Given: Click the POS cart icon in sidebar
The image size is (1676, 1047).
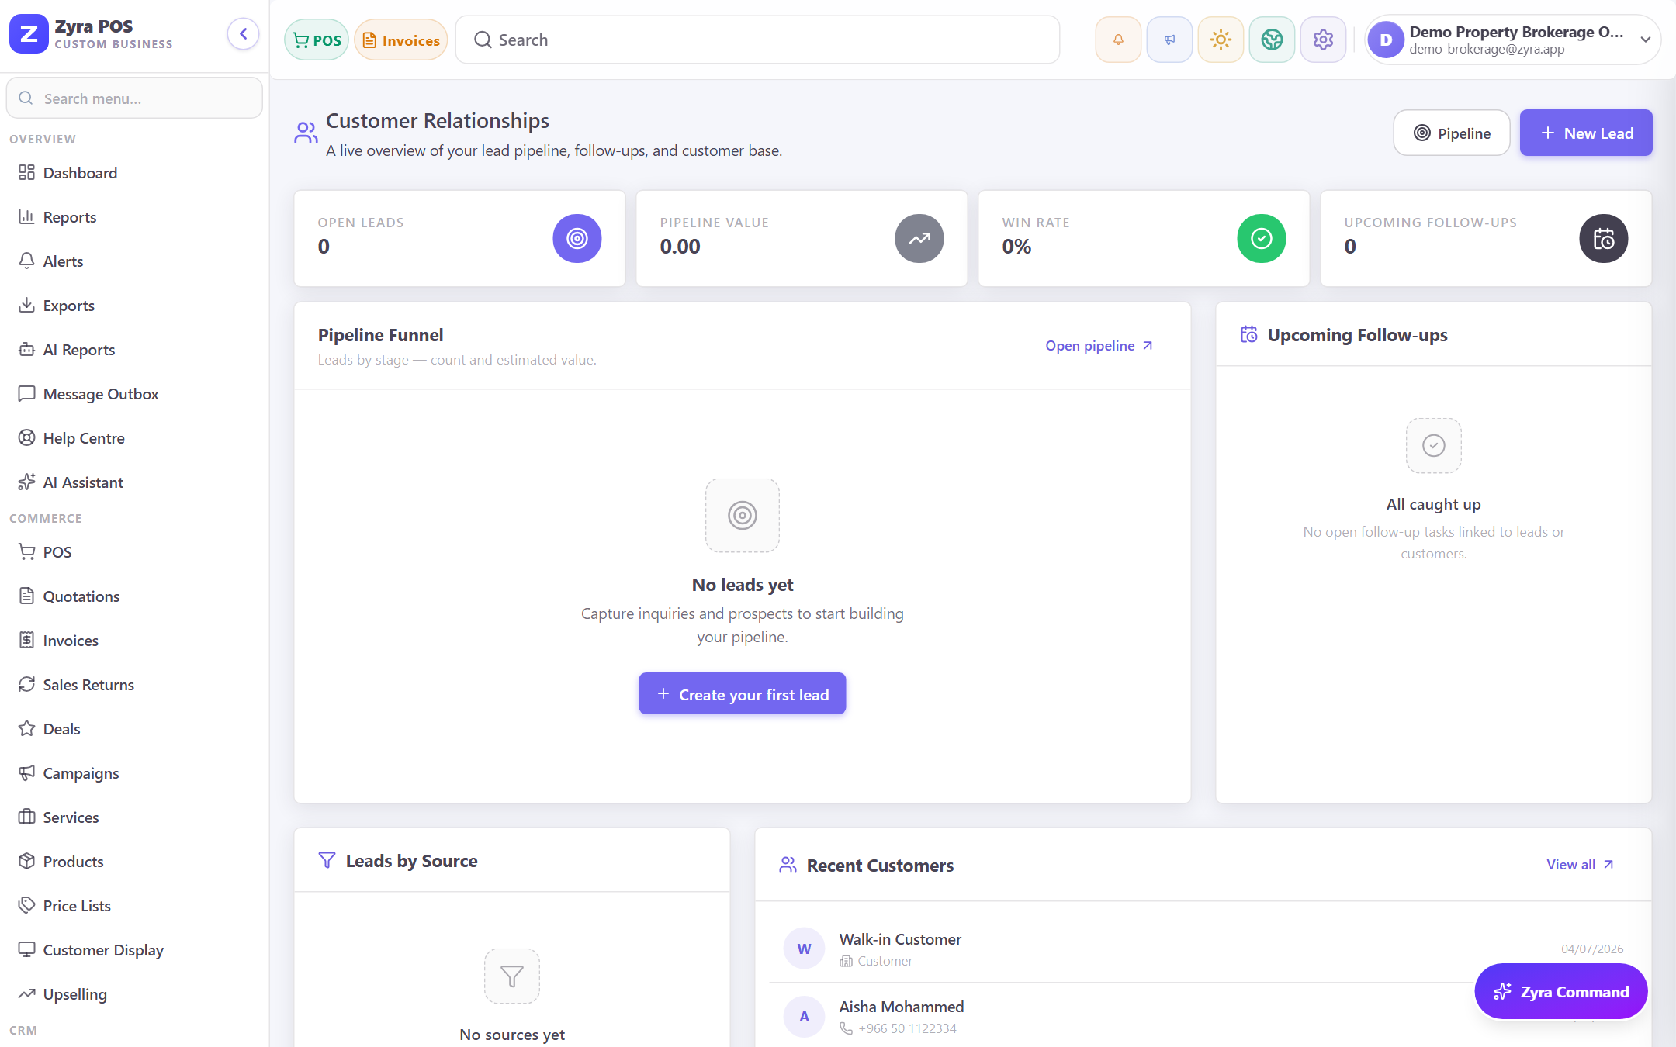Looking at the screenshot, I should (27, 552).
